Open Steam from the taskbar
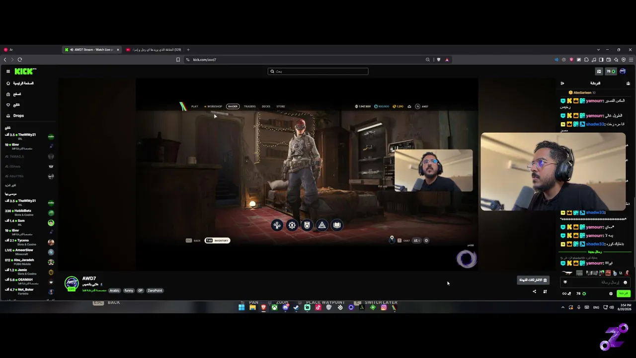 296,308
